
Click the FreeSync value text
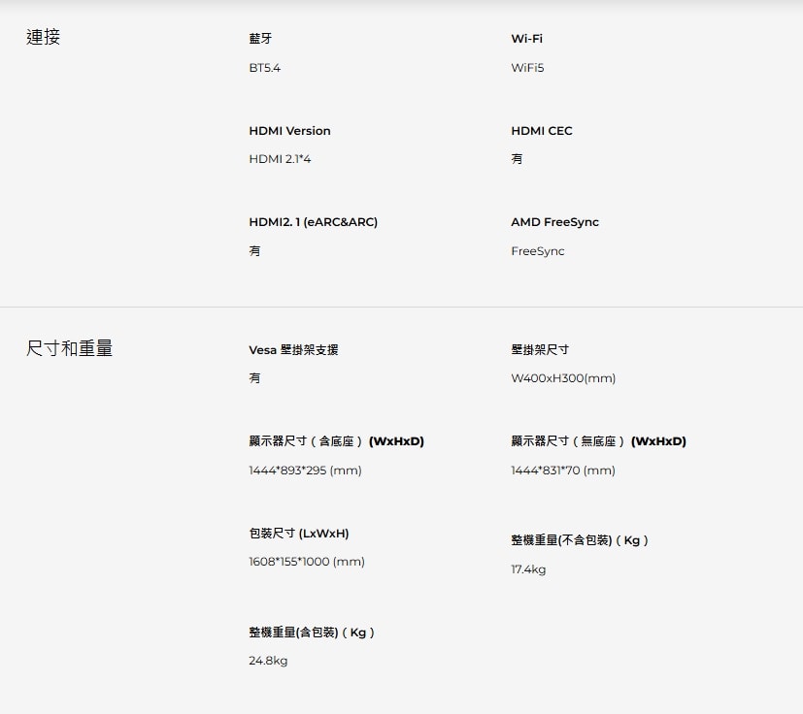click(x=538, y=251)
